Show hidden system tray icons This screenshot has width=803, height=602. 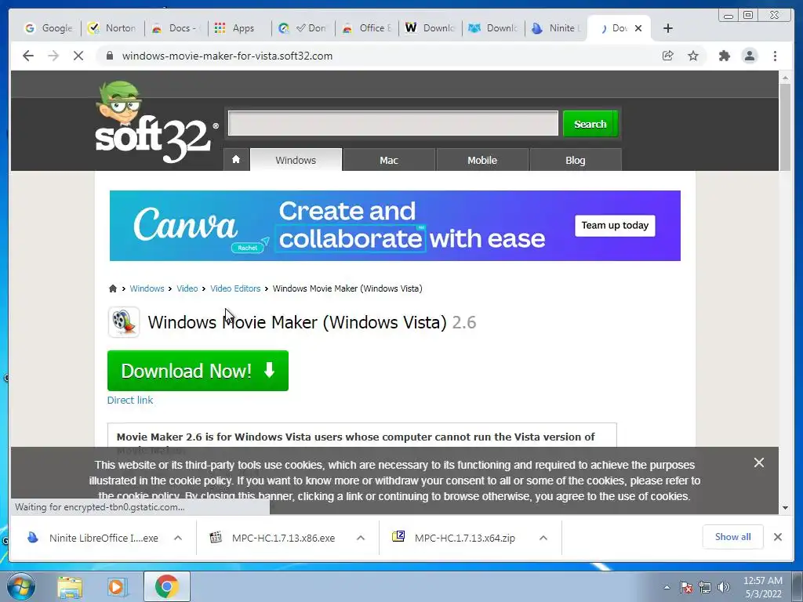[667, 587]
